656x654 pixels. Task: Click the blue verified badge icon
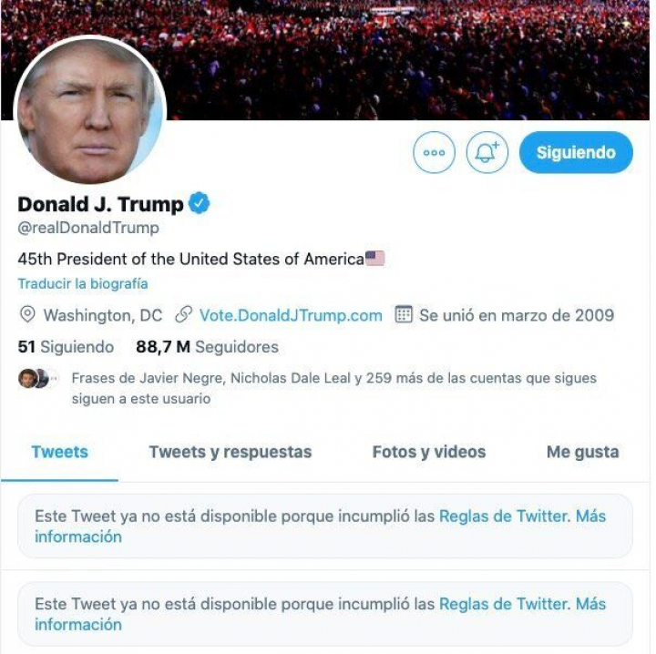click(x=200, y=203)
